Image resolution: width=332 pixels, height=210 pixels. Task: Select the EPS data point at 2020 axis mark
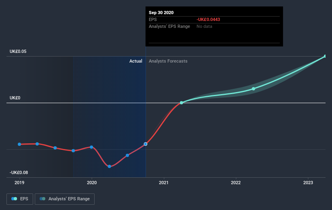tap(91, 147)
